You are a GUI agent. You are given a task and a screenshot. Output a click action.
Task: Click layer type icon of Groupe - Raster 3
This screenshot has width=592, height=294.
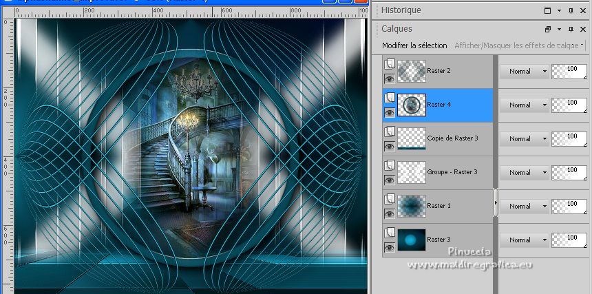(390, 166)
